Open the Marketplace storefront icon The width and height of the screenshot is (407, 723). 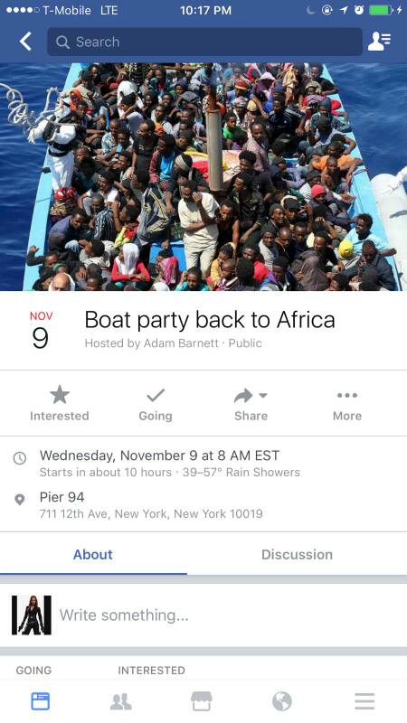202,701
